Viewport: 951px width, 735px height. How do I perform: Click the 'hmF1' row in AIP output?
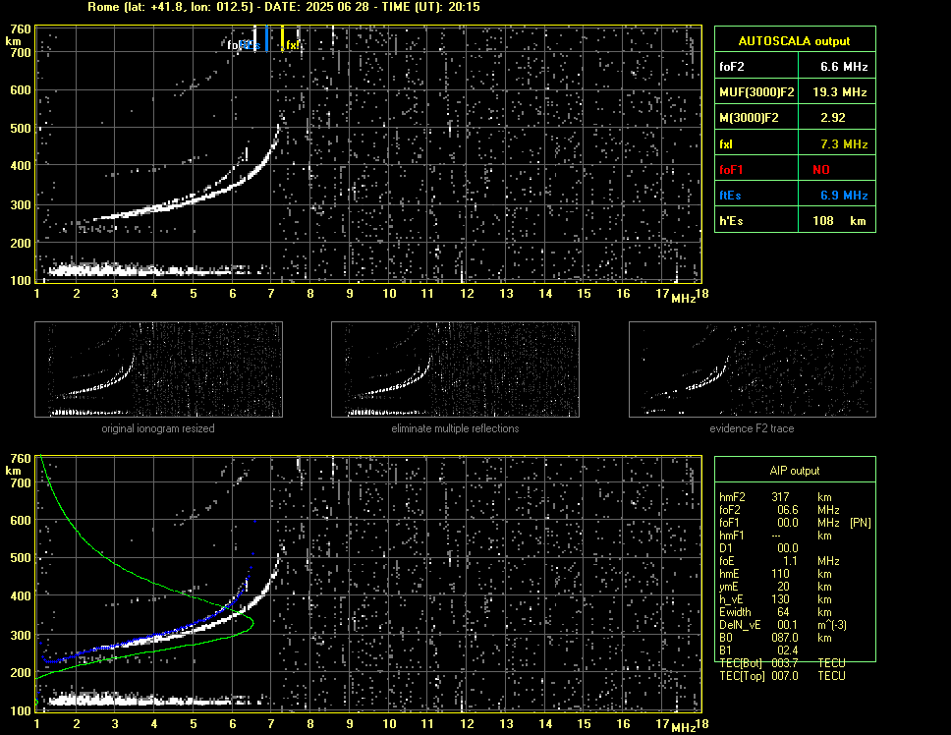776,536
